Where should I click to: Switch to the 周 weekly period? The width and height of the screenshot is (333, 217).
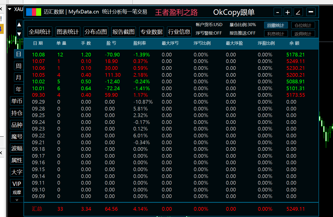[x=18, y=66]
